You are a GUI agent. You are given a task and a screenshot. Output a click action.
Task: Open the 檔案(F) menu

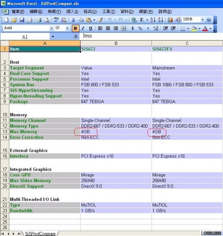click(18, 11)
